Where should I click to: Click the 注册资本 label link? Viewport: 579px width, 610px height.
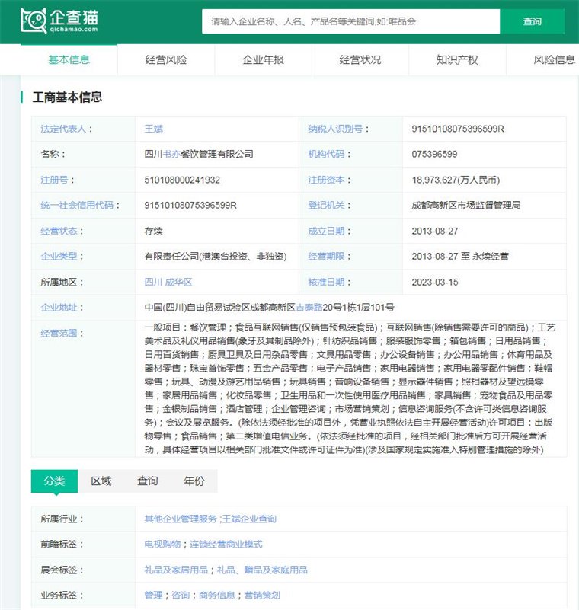[326, 180]
